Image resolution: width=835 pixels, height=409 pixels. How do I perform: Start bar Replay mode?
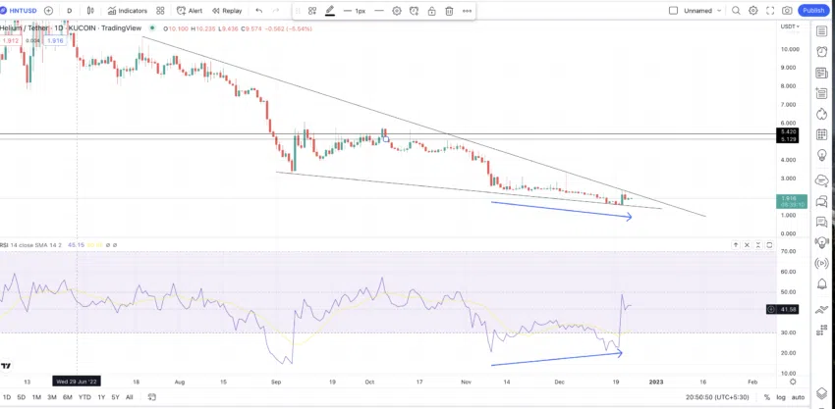tap(227, 11)
